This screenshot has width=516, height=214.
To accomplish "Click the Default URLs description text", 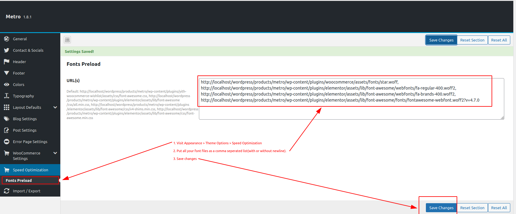I will pyautogui.click(x=132, y=105).
